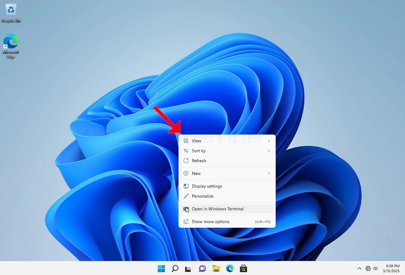Launch File Explorer from the taskbar
Screen dimensions: 405x275
click(x=216, y=269)
